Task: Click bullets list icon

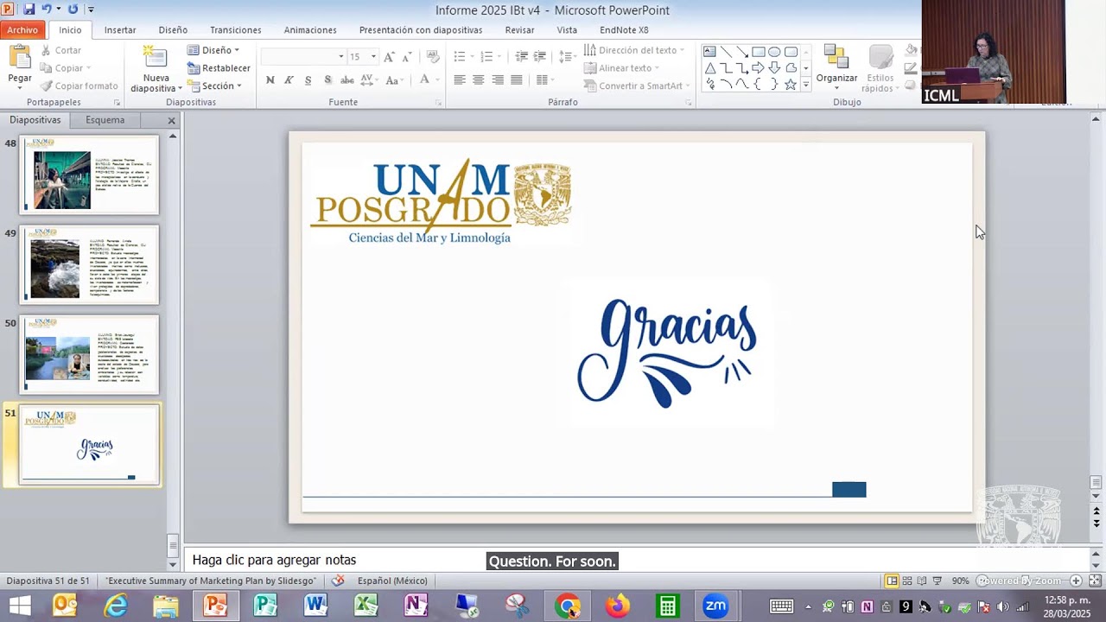Action: pos(461,57)
